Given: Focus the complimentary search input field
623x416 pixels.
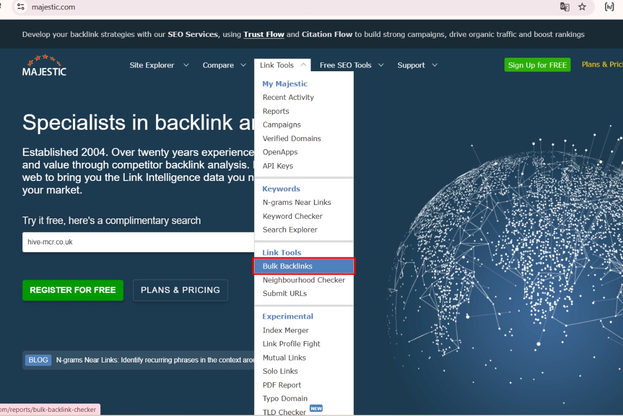Looking at the screenshot, I should pyautogui.click(x=138, y=242).
